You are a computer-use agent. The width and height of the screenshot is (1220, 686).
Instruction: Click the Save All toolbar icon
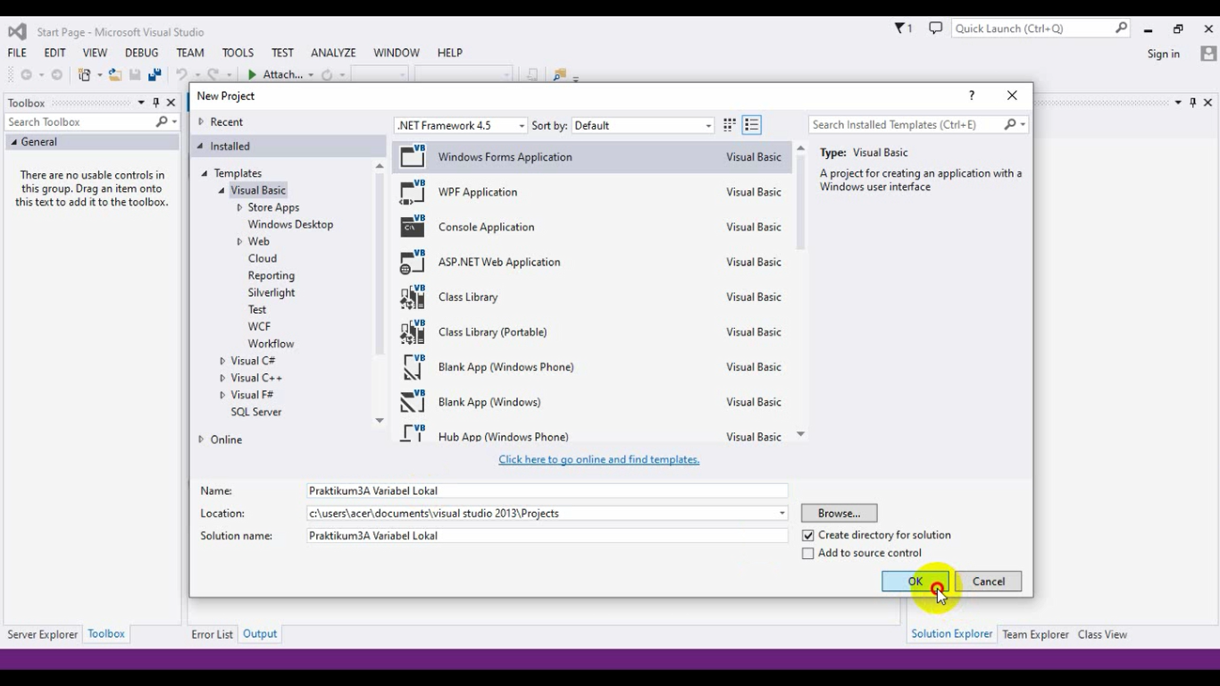(x=155, y=75)
